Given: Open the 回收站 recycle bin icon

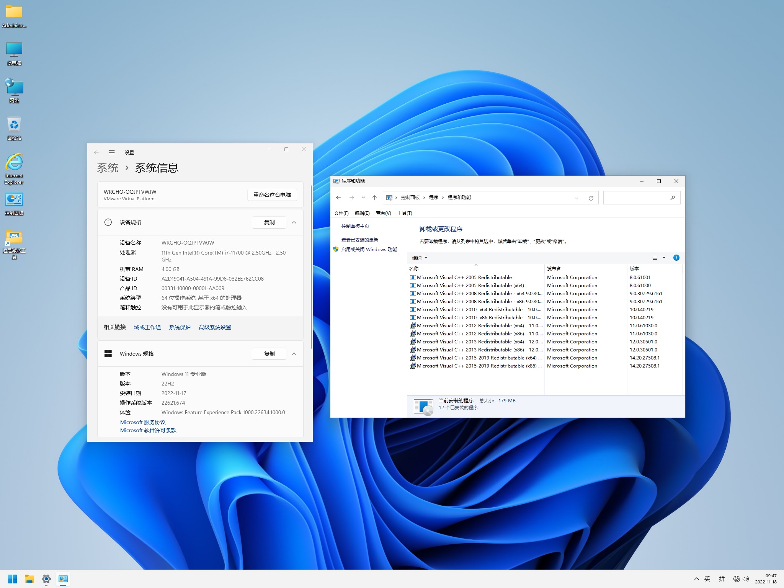Looking at the screenshot, I should [x=14, y=129].
